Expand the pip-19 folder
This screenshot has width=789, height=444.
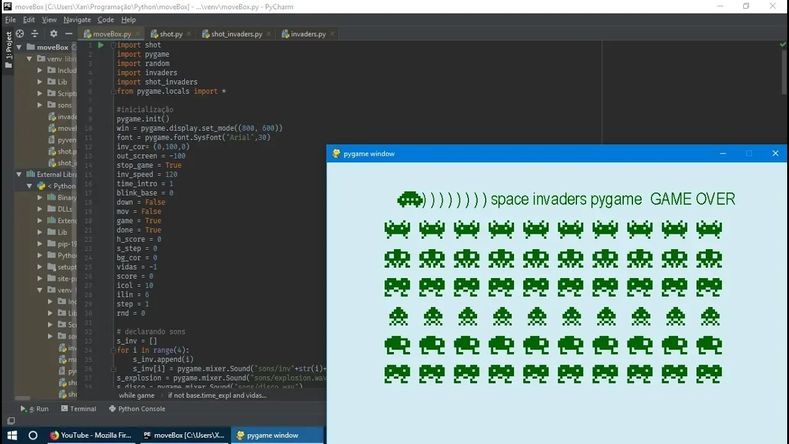[40, 244]
